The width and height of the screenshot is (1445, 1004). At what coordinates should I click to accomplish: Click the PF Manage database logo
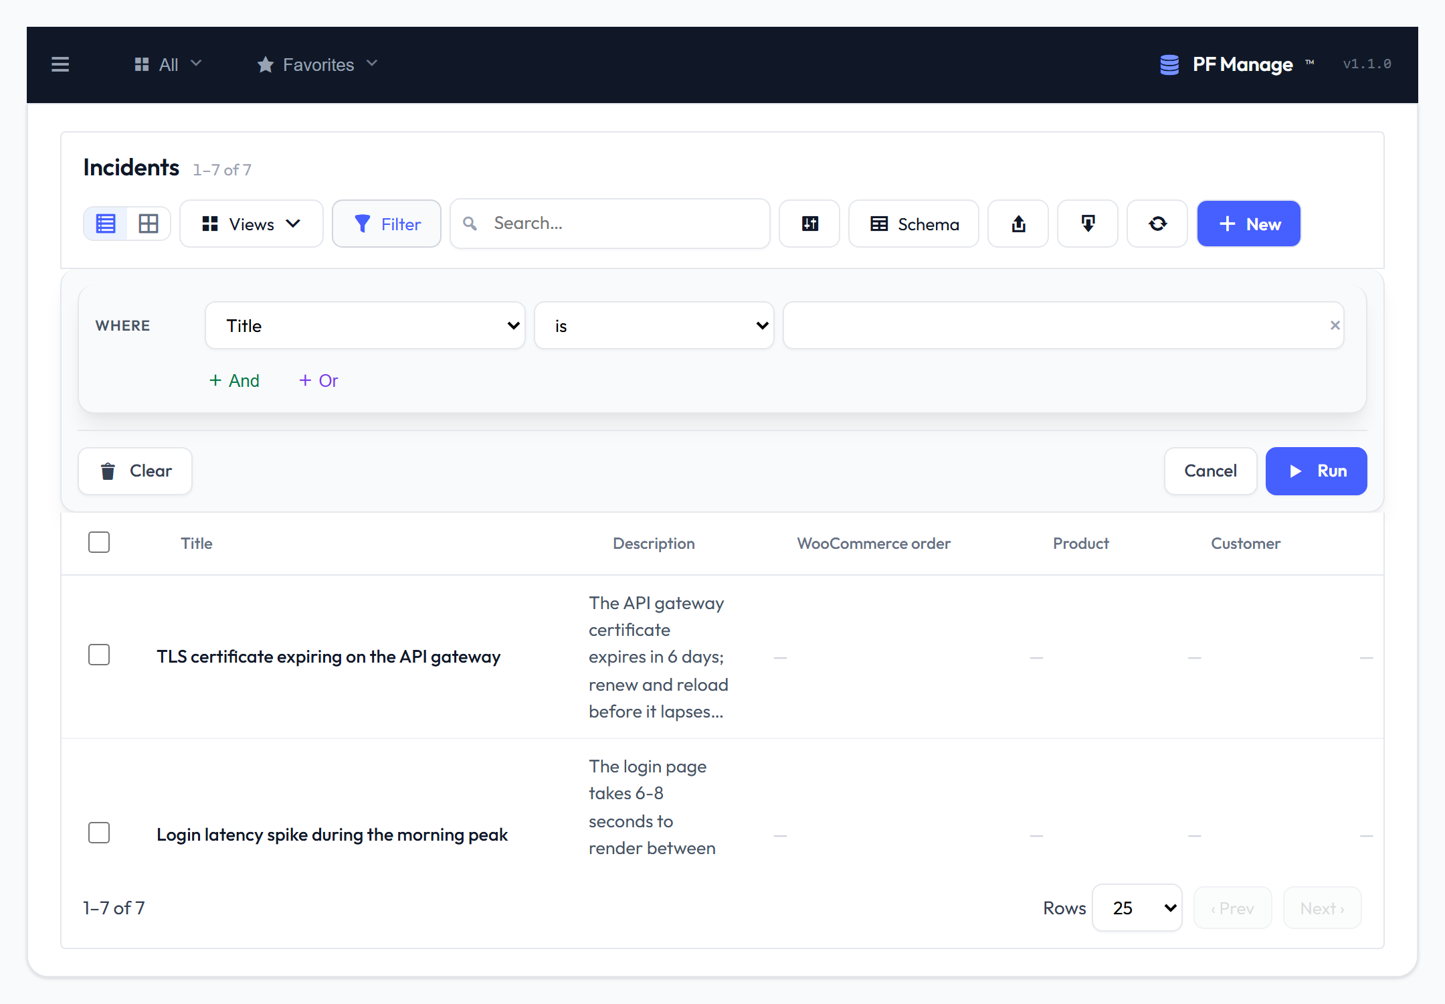pyautogui.click(x=1169, y=64)
